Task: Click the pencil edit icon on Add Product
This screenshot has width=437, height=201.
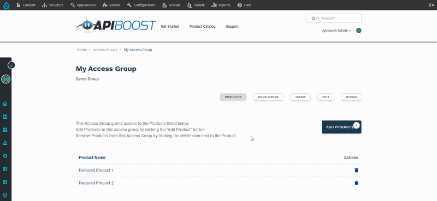Action: (x=357, y=125)
